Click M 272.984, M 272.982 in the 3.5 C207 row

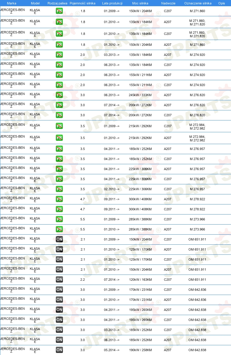[197, 126]
